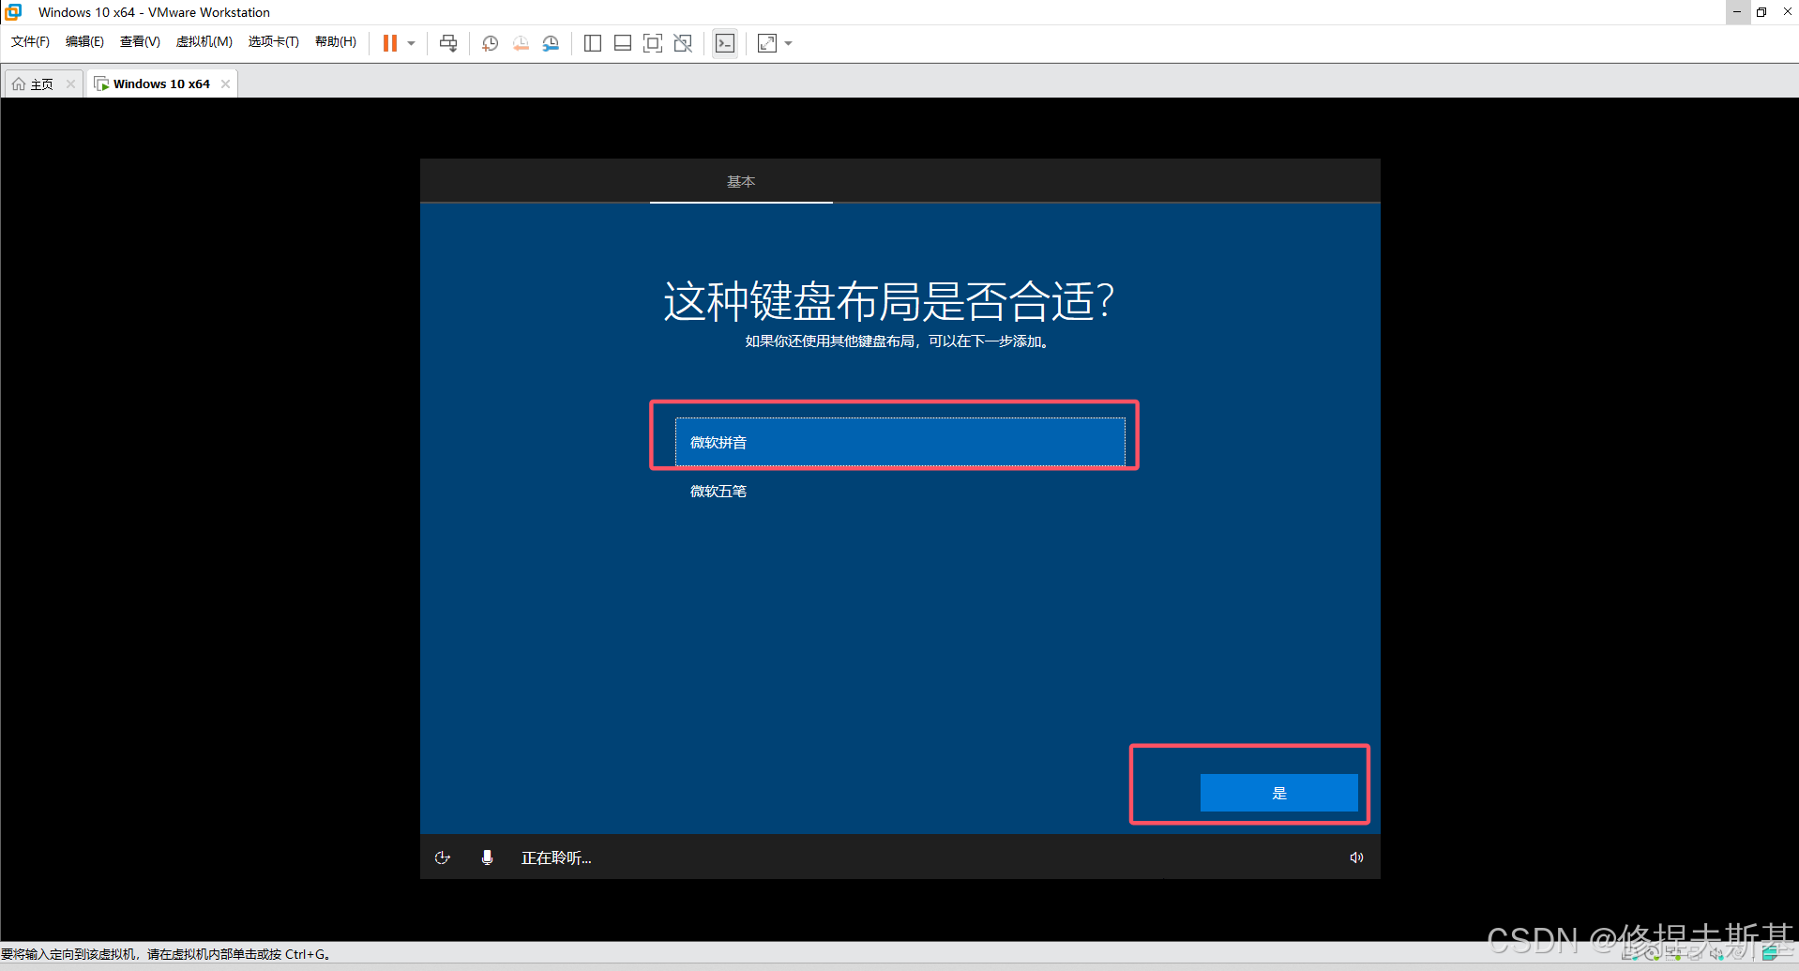Viewport: 1799px width, 971px height.
Task: Restore down the VMware window
Action: (x=1761, y=12)
